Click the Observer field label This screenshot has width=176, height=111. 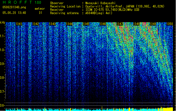coord(57,3)
